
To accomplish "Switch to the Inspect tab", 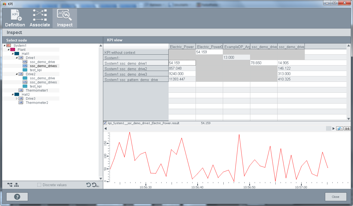I will click(x=65, y=18).
